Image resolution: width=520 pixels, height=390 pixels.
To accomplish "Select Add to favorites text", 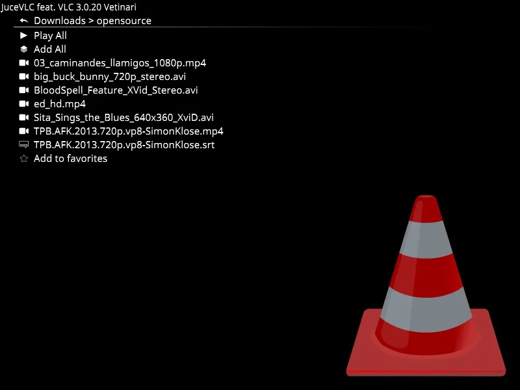I will (x=70, y=159).
